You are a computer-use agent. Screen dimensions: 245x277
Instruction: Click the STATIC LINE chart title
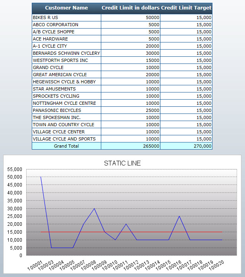click(x=122, y=163)
